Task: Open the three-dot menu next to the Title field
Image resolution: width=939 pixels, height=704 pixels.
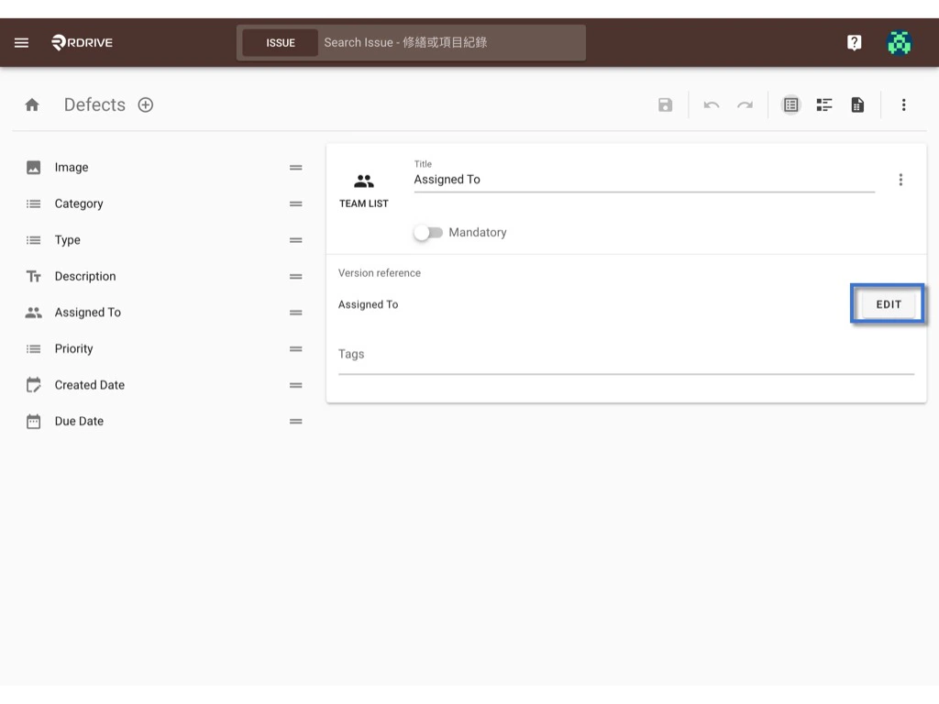Action: [901, 180]
